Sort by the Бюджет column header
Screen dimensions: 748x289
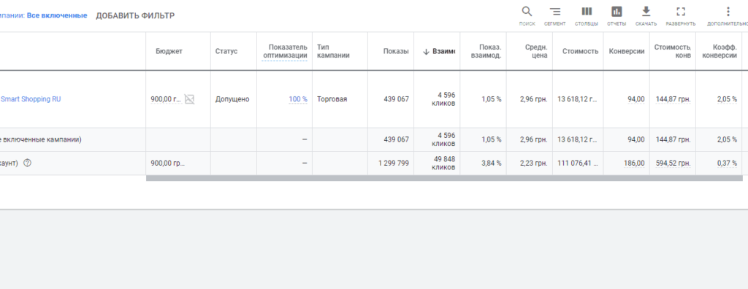(169, 52)
